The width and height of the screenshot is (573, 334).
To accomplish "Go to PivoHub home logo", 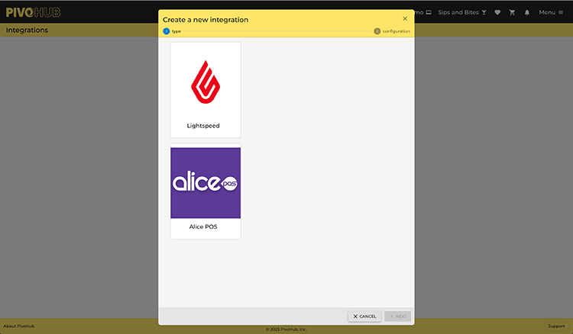I will click(x=33, y=12).
